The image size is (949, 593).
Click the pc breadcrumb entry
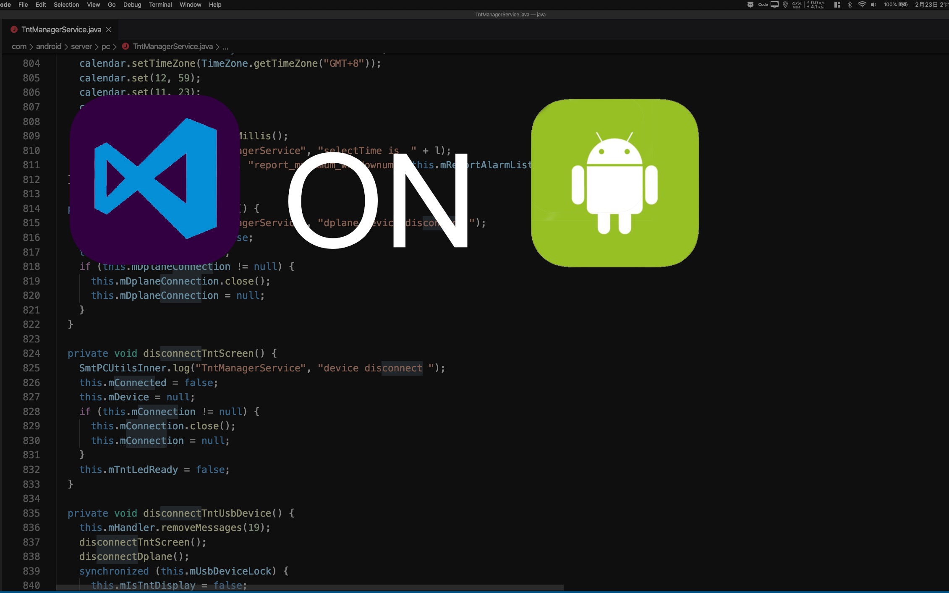(106, 46)
